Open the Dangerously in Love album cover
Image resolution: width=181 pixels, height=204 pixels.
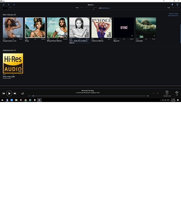pos(13,28)
